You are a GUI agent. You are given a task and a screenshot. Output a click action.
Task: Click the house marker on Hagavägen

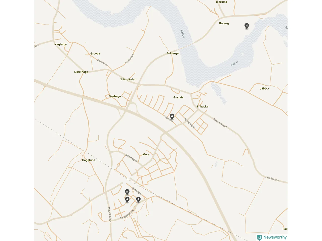[172, 116]
